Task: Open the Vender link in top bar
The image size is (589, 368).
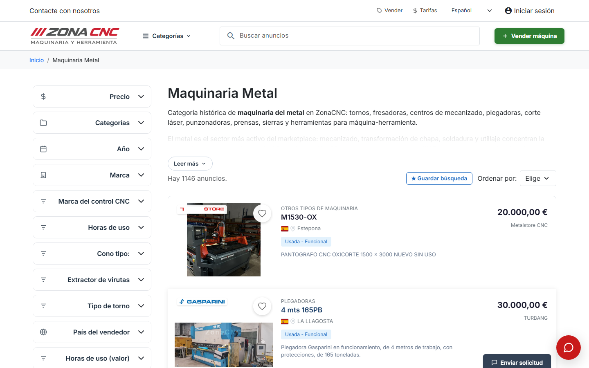Action: point(390,11)
